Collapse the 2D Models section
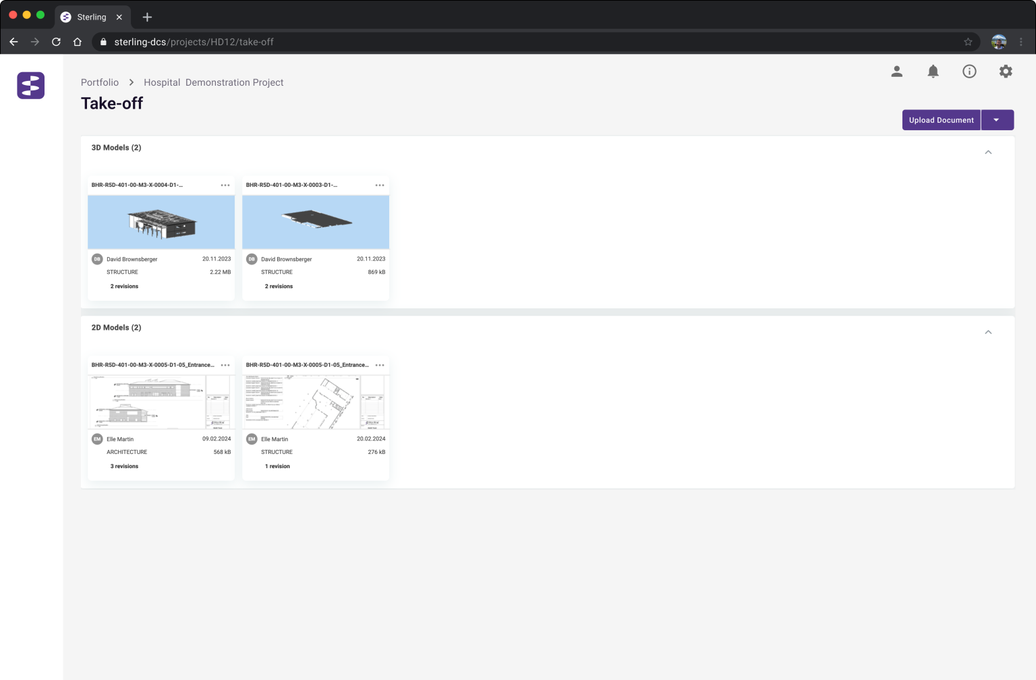The height and width of the screenshot is (680, 1036). [988, 332]
